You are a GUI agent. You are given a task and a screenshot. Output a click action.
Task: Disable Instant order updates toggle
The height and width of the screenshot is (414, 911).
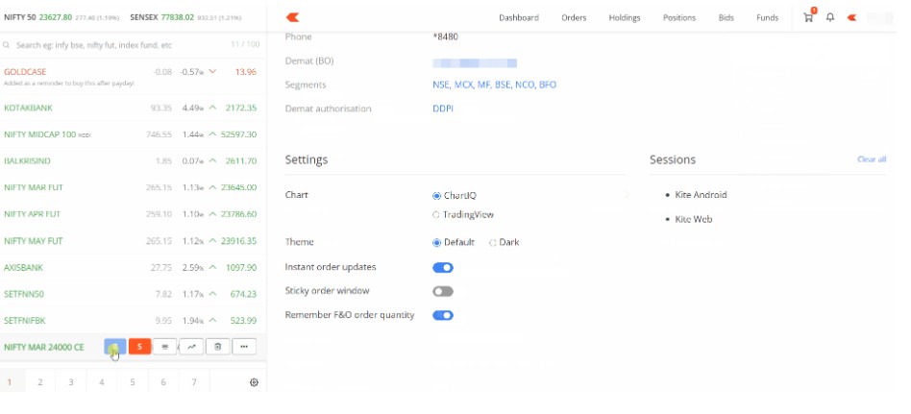[443, 268]
